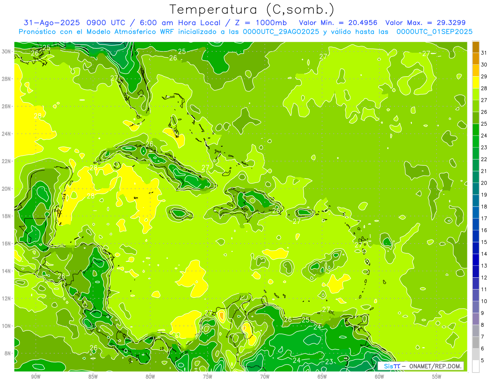
Task: Click latitude axis label '8N'
Action: [8, 354]
